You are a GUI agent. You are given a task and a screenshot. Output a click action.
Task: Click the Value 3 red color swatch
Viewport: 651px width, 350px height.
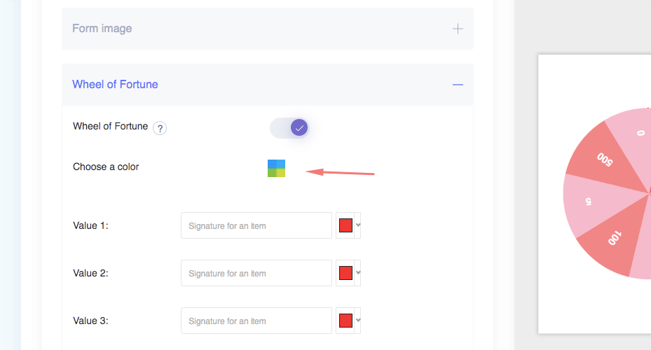(345, 321)
